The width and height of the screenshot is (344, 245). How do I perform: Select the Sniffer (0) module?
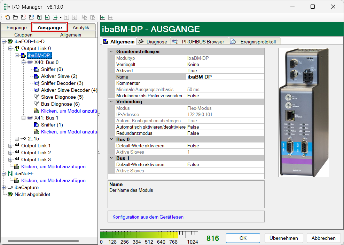tap(52, 69)
